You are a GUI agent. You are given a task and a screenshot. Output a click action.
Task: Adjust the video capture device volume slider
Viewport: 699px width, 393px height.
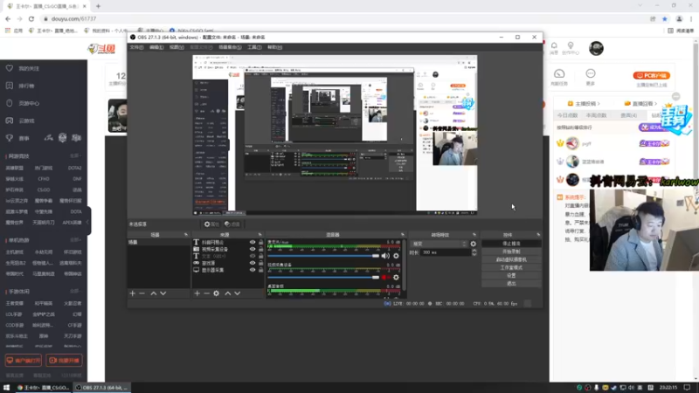[x=323, y=277]
